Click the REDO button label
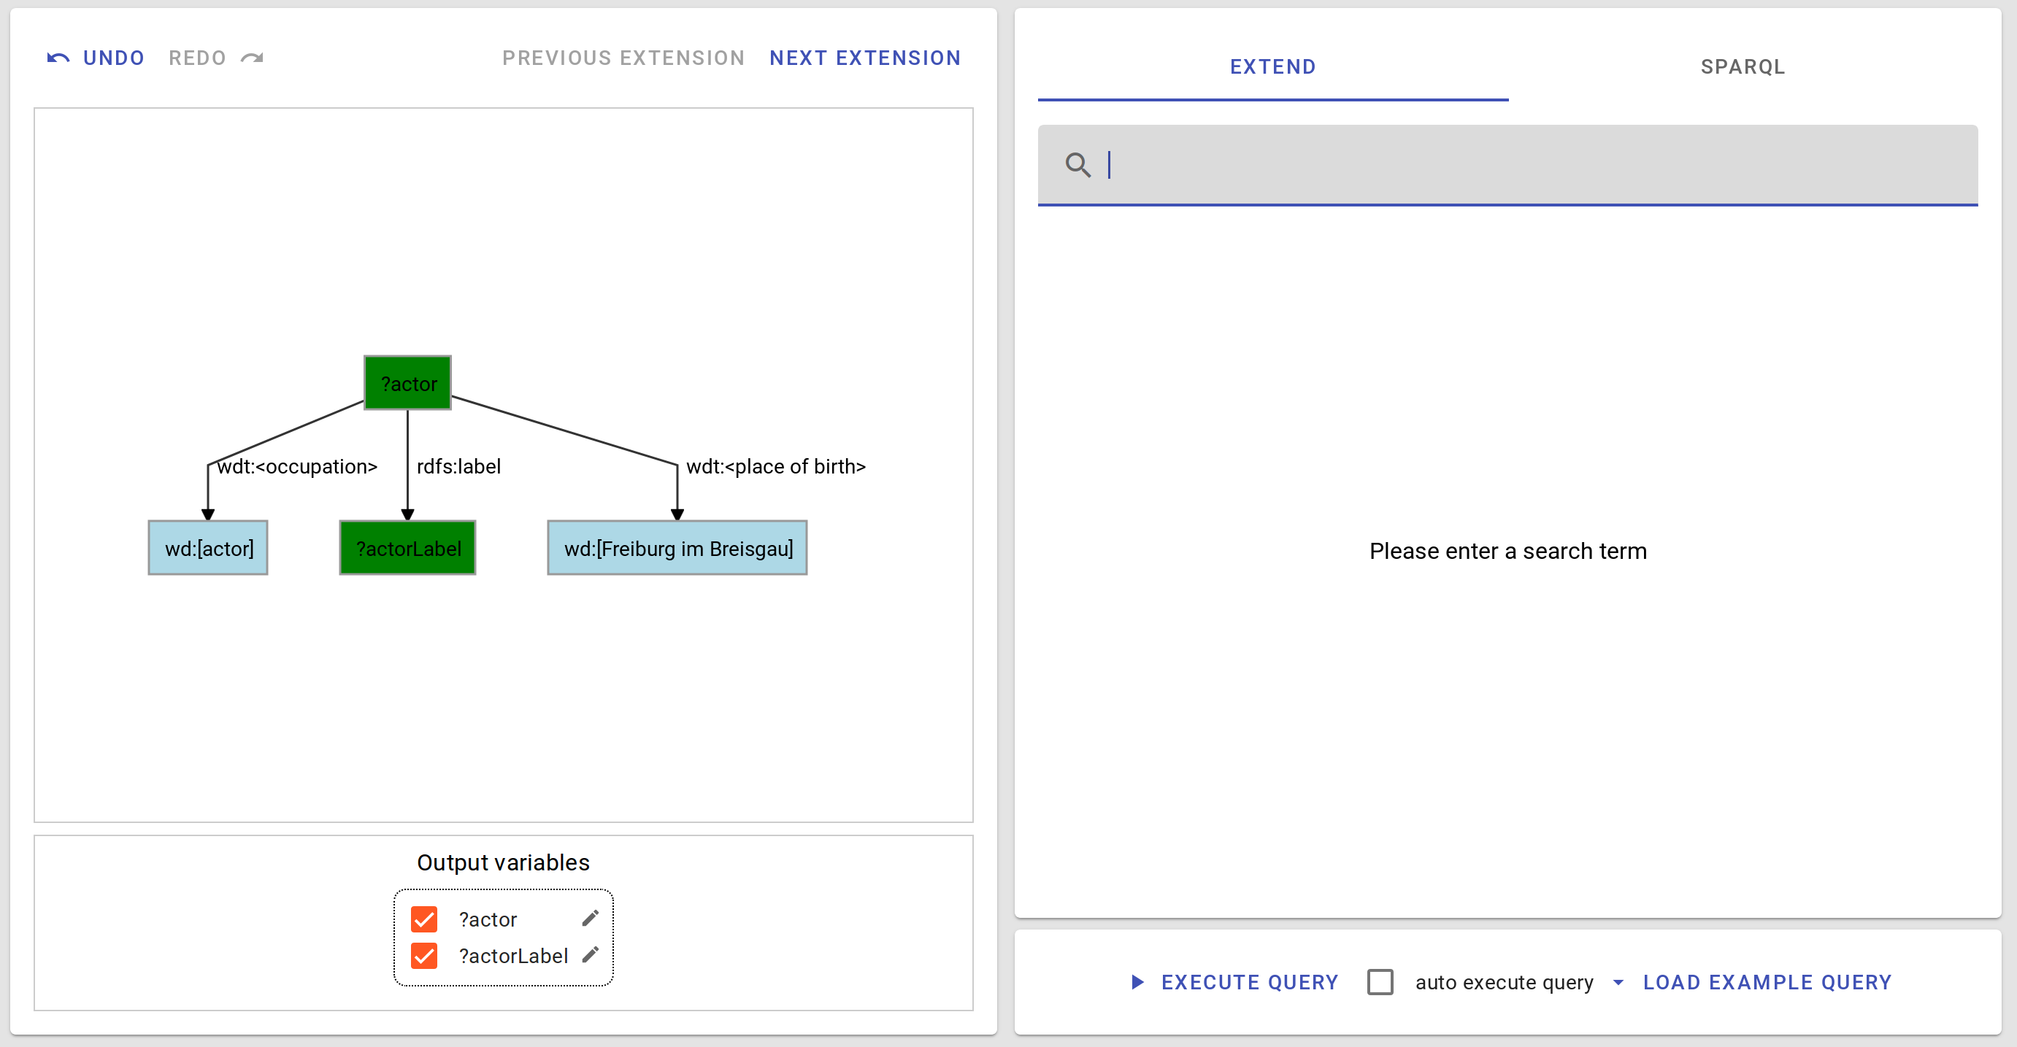The image size is (2017, 1047). click(x=197, y=58)
